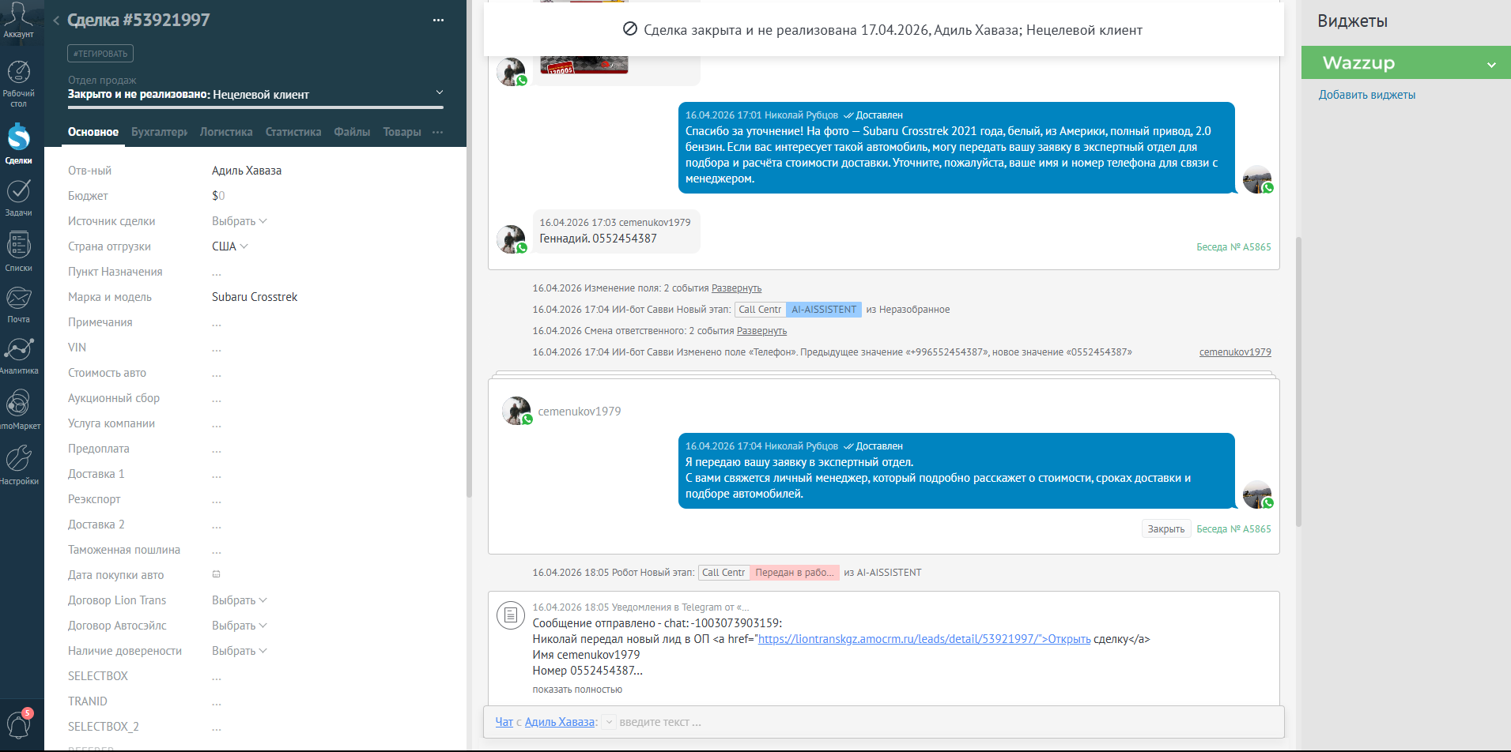Open Договор Автосэйлс Выбрать dropdown
The image size is (1511, 752).
[240, 626]
